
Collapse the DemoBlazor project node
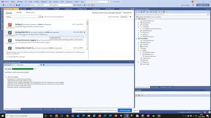(x=137, y=39)
